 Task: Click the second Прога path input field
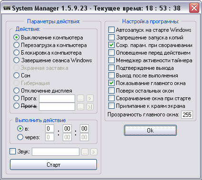57,106
